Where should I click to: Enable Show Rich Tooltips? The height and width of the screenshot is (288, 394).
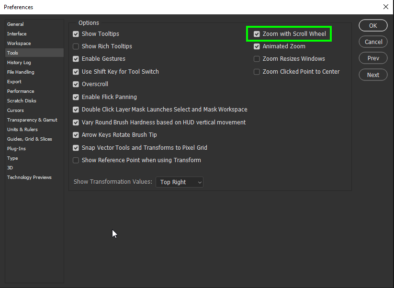76,46
